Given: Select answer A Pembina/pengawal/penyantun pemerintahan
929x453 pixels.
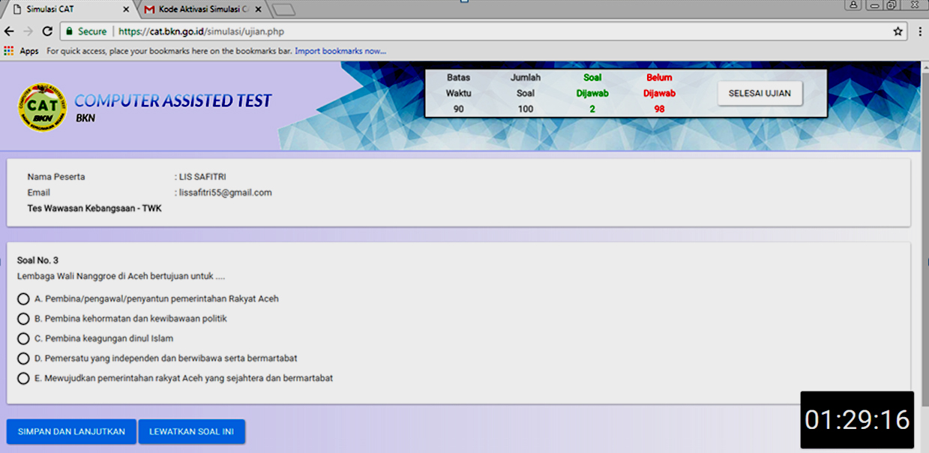Looking at the screenshot, I should click(x=23, y=299).
